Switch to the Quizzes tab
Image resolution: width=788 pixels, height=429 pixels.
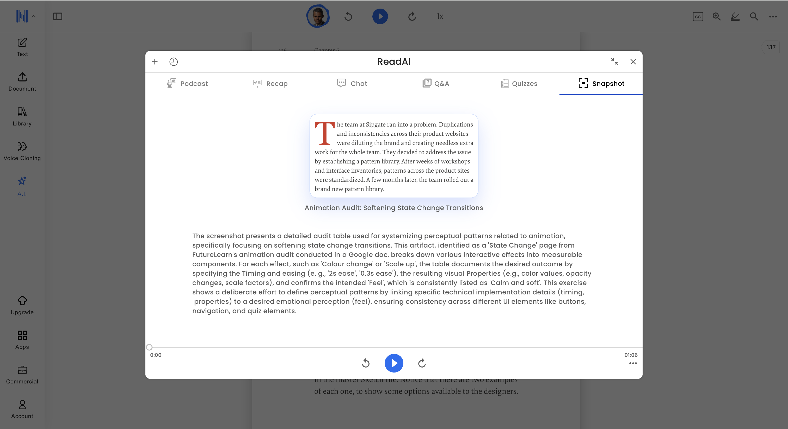click(x=519, y=83)
